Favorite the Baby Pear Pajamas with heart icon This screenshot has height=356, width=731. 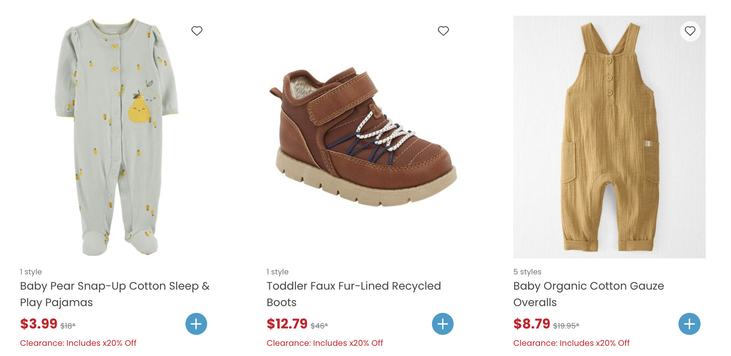coord(197,31)
